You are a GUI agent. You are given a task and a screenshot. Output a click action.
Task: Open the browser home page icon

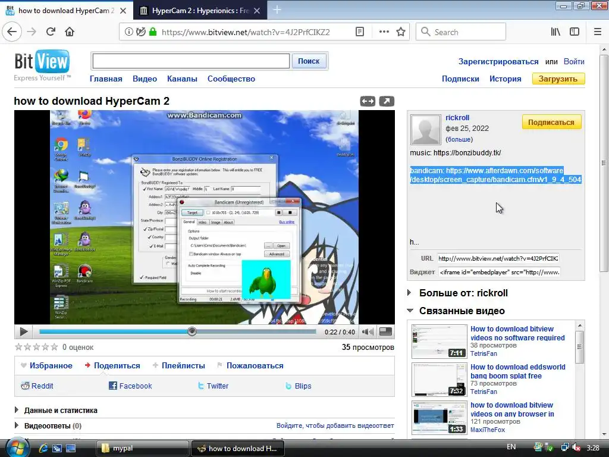(x=70, y=32)
